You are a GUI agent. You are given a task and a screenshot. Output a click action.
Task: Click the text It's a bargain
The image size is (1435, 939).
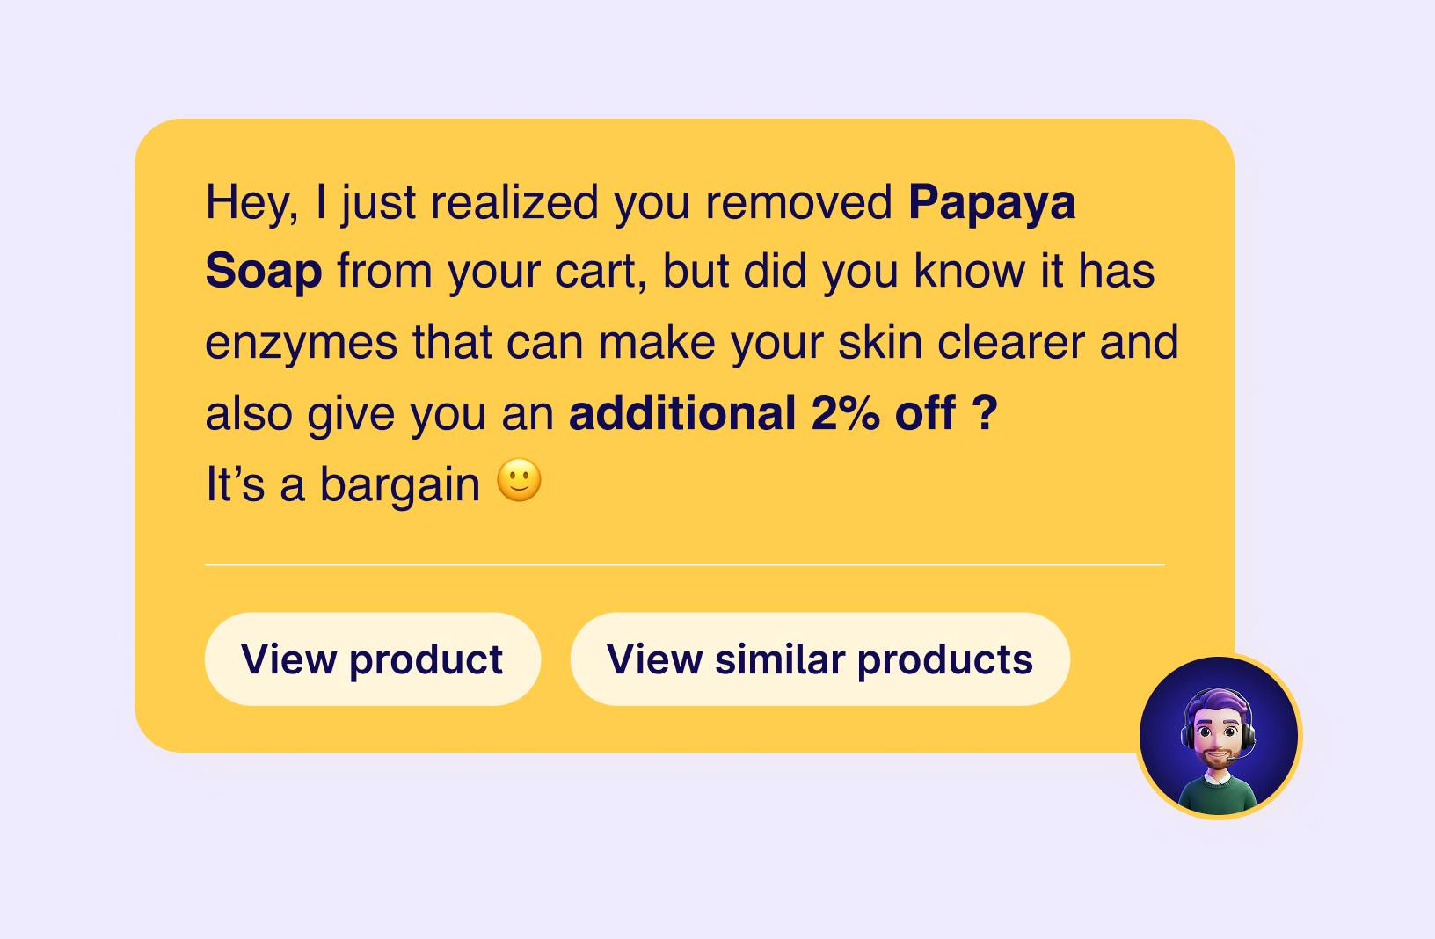[x=342, y=484]
